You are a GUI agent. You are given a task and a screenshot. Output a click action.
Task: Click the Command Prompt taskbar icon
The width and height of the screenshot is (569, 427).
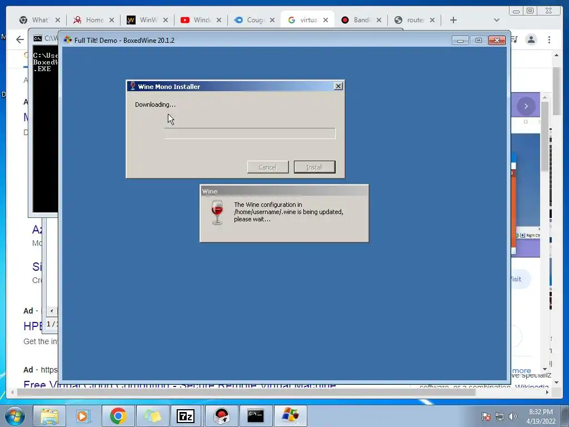click(256, 416)
